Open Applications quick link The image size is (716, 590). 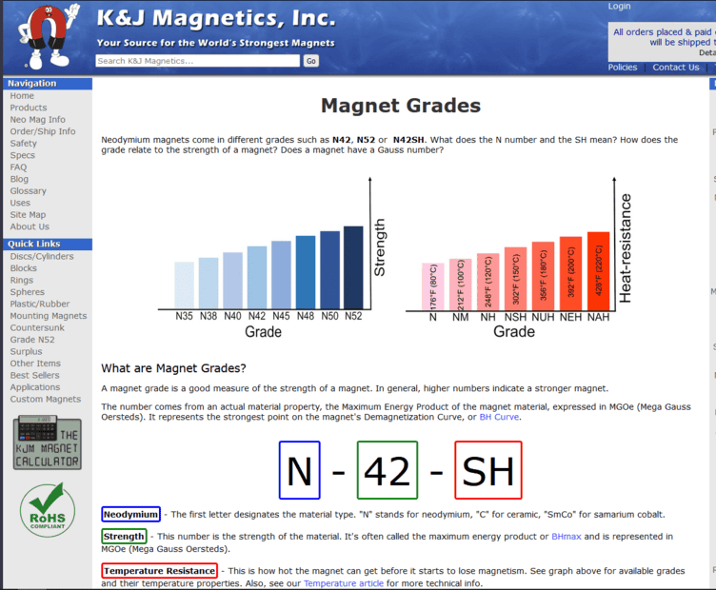coord(35,386)
